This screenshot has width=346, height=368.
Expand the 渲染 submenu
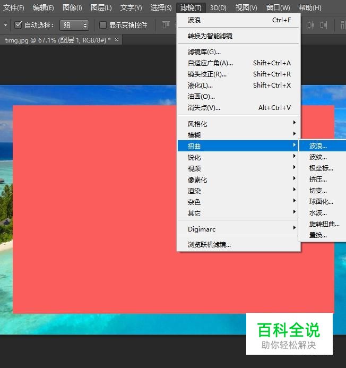pyautogui.click(x=239, y=191)
